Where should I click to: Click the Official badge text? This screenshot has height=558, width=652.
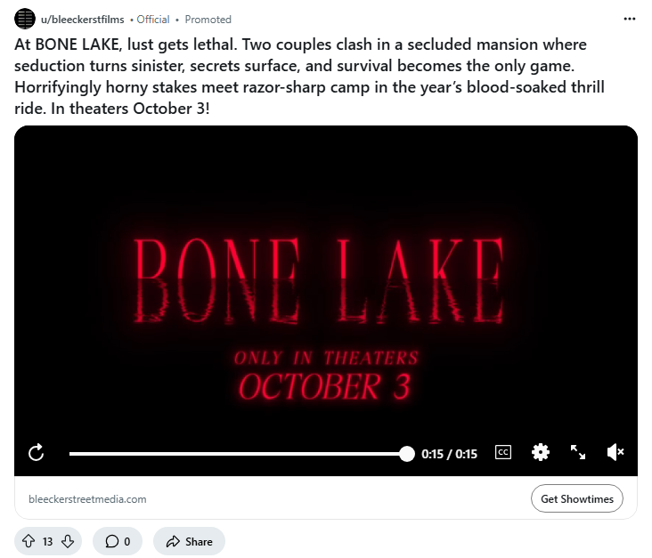(153, 20)
